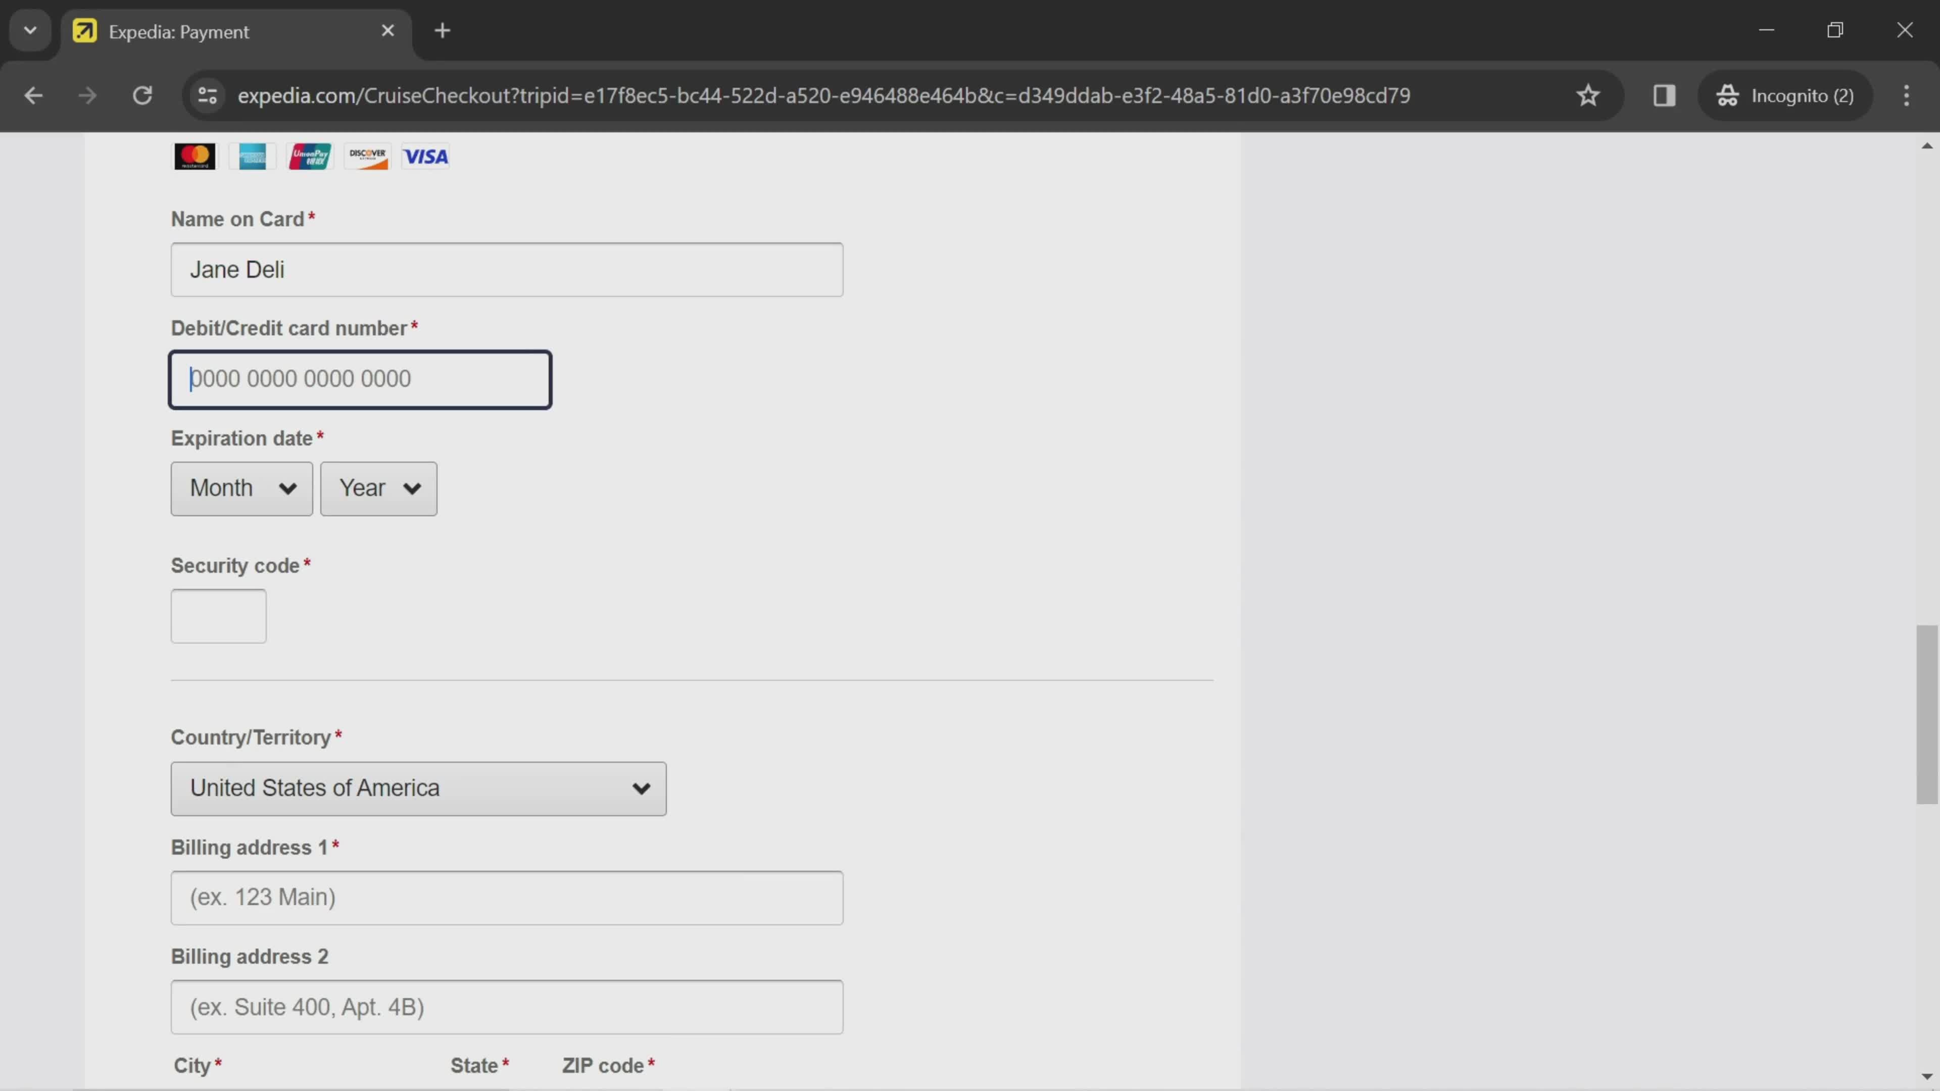1940x1091 pixels.
Task: Click the page refresh icon
Action: point(141,94)
